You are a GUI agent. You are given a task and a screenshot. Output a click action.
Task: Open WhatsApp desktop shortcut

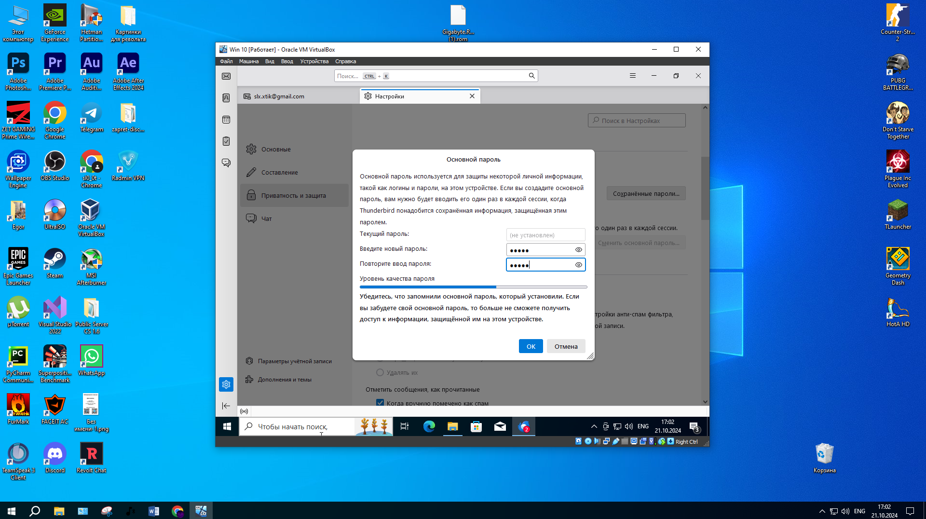[x=91, y=360]
